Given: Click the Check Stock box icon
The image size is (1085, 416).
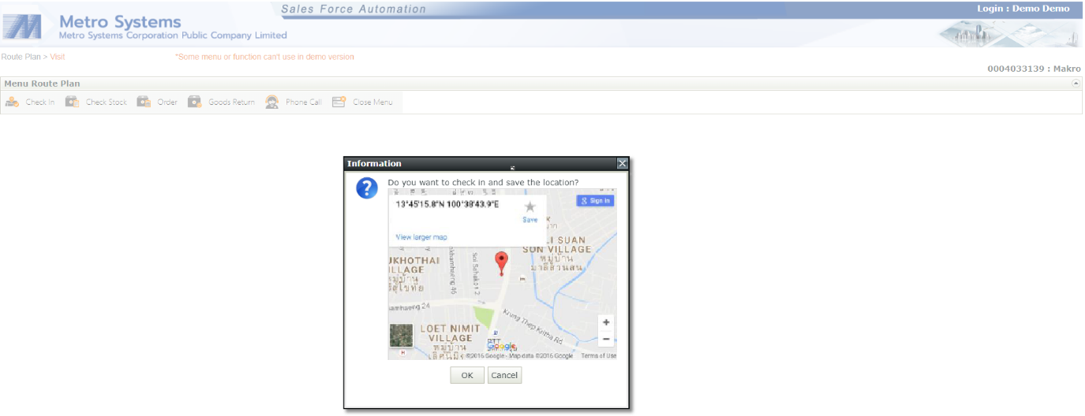Looking at the screenshot, I should click(x=72, y=102).
